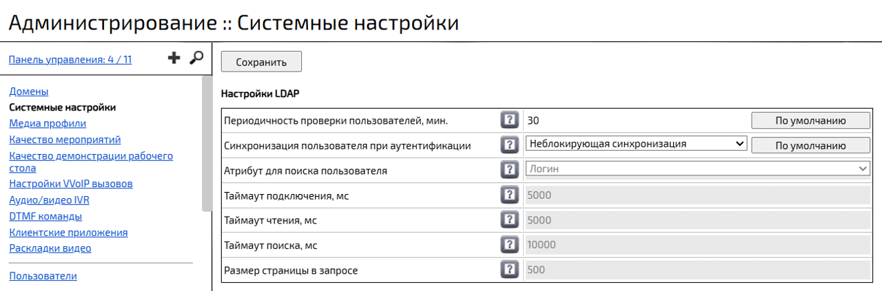Expand the non-blocking synchronization dropdown
Image resolution: width=882 pixels, height=291 pixels.
[635, 144]
